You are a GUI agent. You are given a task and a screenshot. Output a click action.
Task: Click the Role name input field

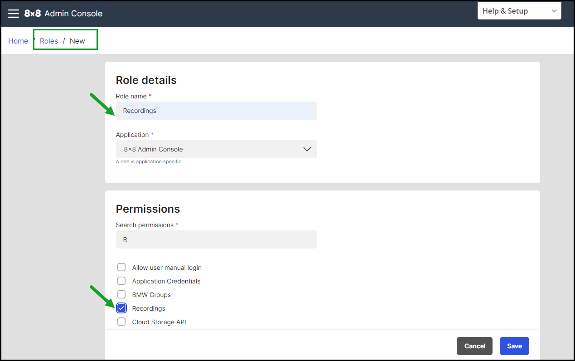[x=217, y=111]
